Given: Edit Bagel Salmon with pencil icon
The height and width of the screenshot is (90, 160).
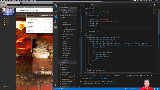Looking at the screenshot, I should click(x=50, y=31).
